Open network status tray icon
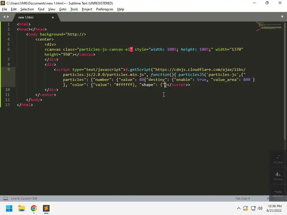Image resolution: width=287 pixels, height=215 pixels. 253,208
